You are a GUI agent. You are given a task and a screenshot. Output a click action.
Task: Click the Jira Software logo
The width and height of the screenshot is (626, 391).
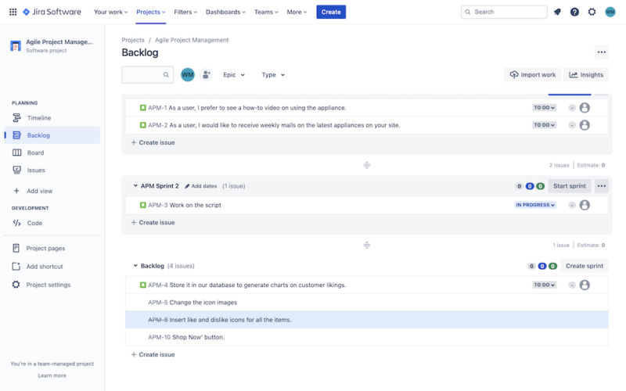pyautogui.click(x=52, y=12)
